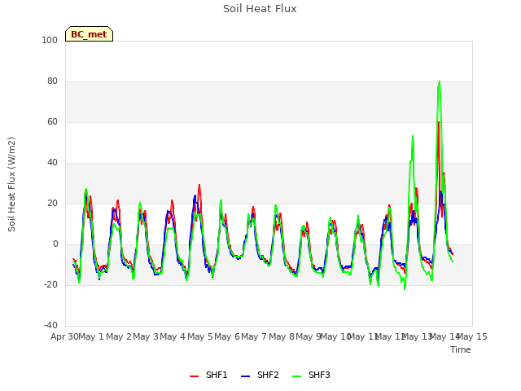Toggle the SHF2 legend entry
This screenshot has height=391, width=521.
pos(260,375)
